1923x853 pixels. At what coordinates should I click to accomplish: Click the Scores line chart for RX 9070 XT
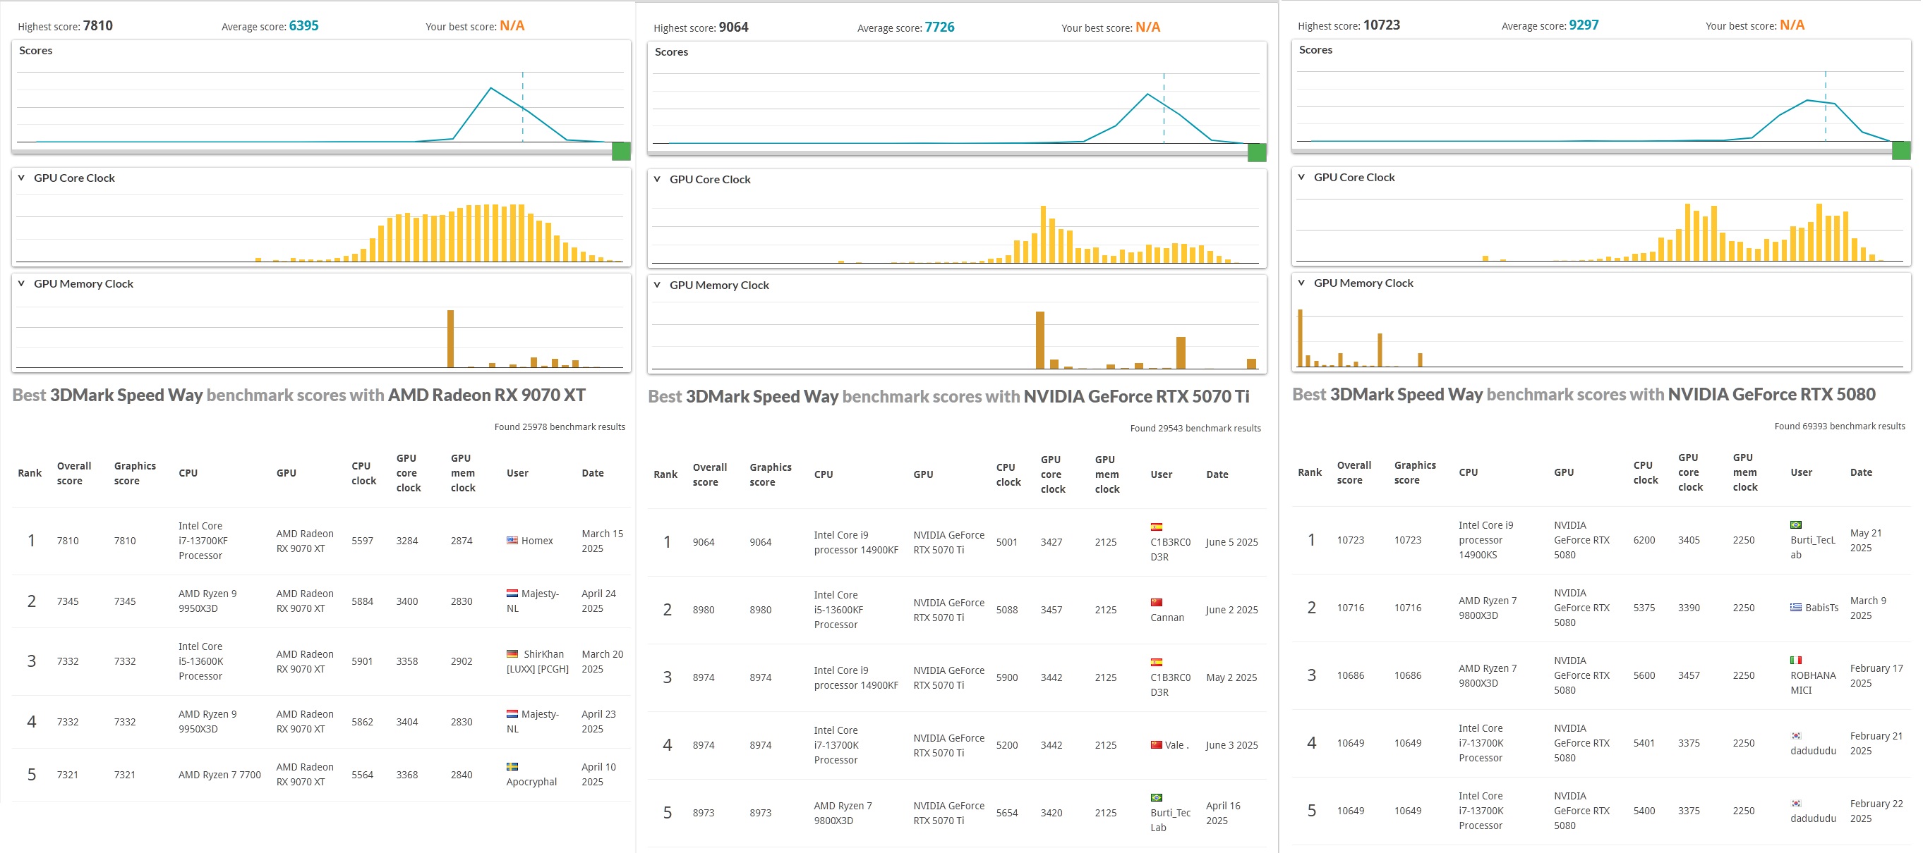point(320,106)
